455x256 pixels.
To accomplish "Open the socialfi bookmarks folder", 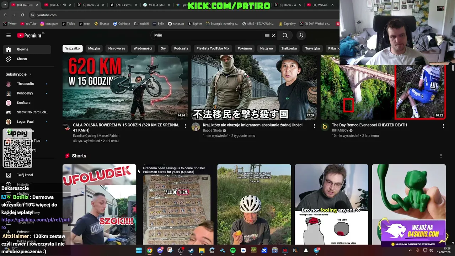I will [x=141, y=24].
